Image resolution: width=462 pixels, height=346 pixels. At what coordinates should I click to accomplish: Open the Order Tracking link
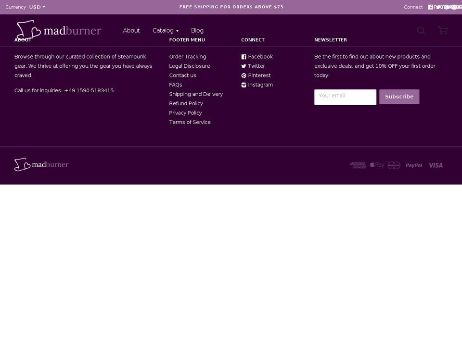pyautogui.click(x=187, y=57)
